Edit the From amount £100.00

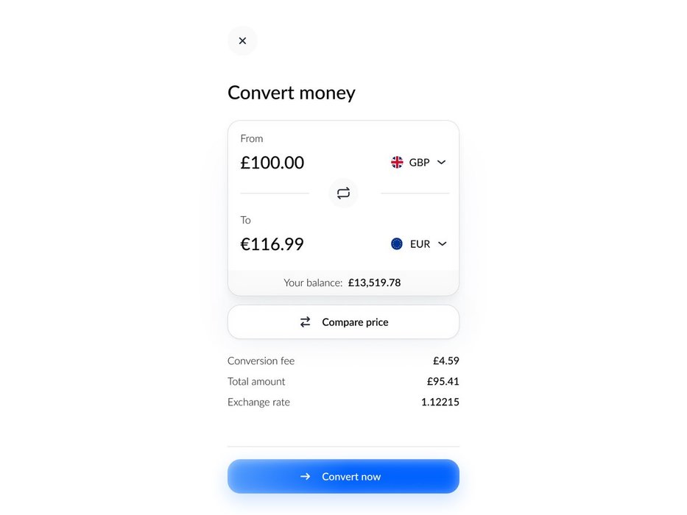click(272, 163)
